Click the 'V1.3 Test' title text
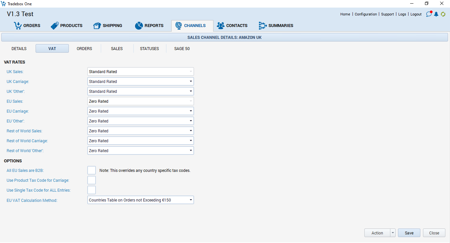The image size is (450, 243). tap(20, 14)
